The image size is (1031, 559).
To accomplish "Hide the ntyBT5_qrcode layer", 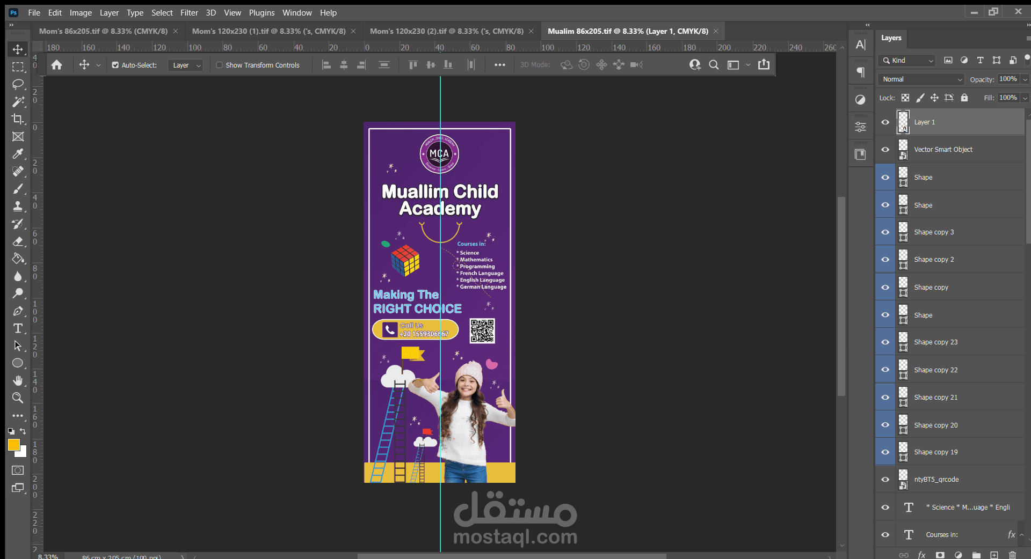I will click(x=885, y=480).
